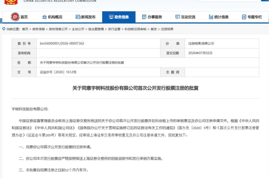Click document number 证监许可〔2026〕1612号
This screenshot has height=179, width=269.
coord(58,72)
